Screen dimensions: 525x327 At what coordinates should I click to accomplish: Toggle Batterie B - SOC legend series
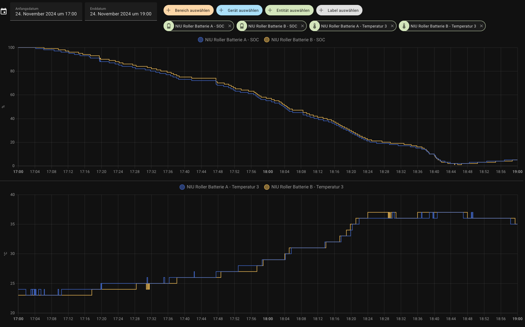(295, 40)
